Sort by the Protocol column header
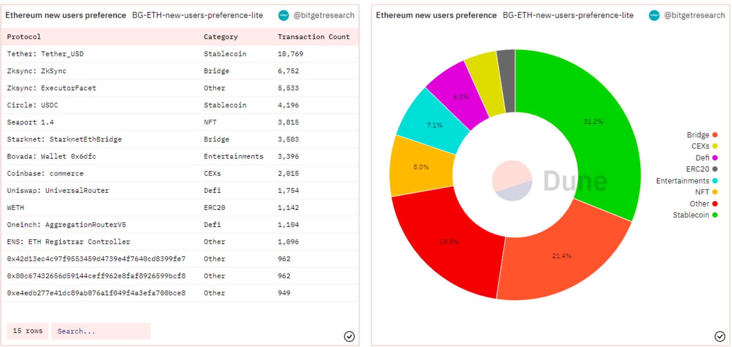 [x=24, y=37]
